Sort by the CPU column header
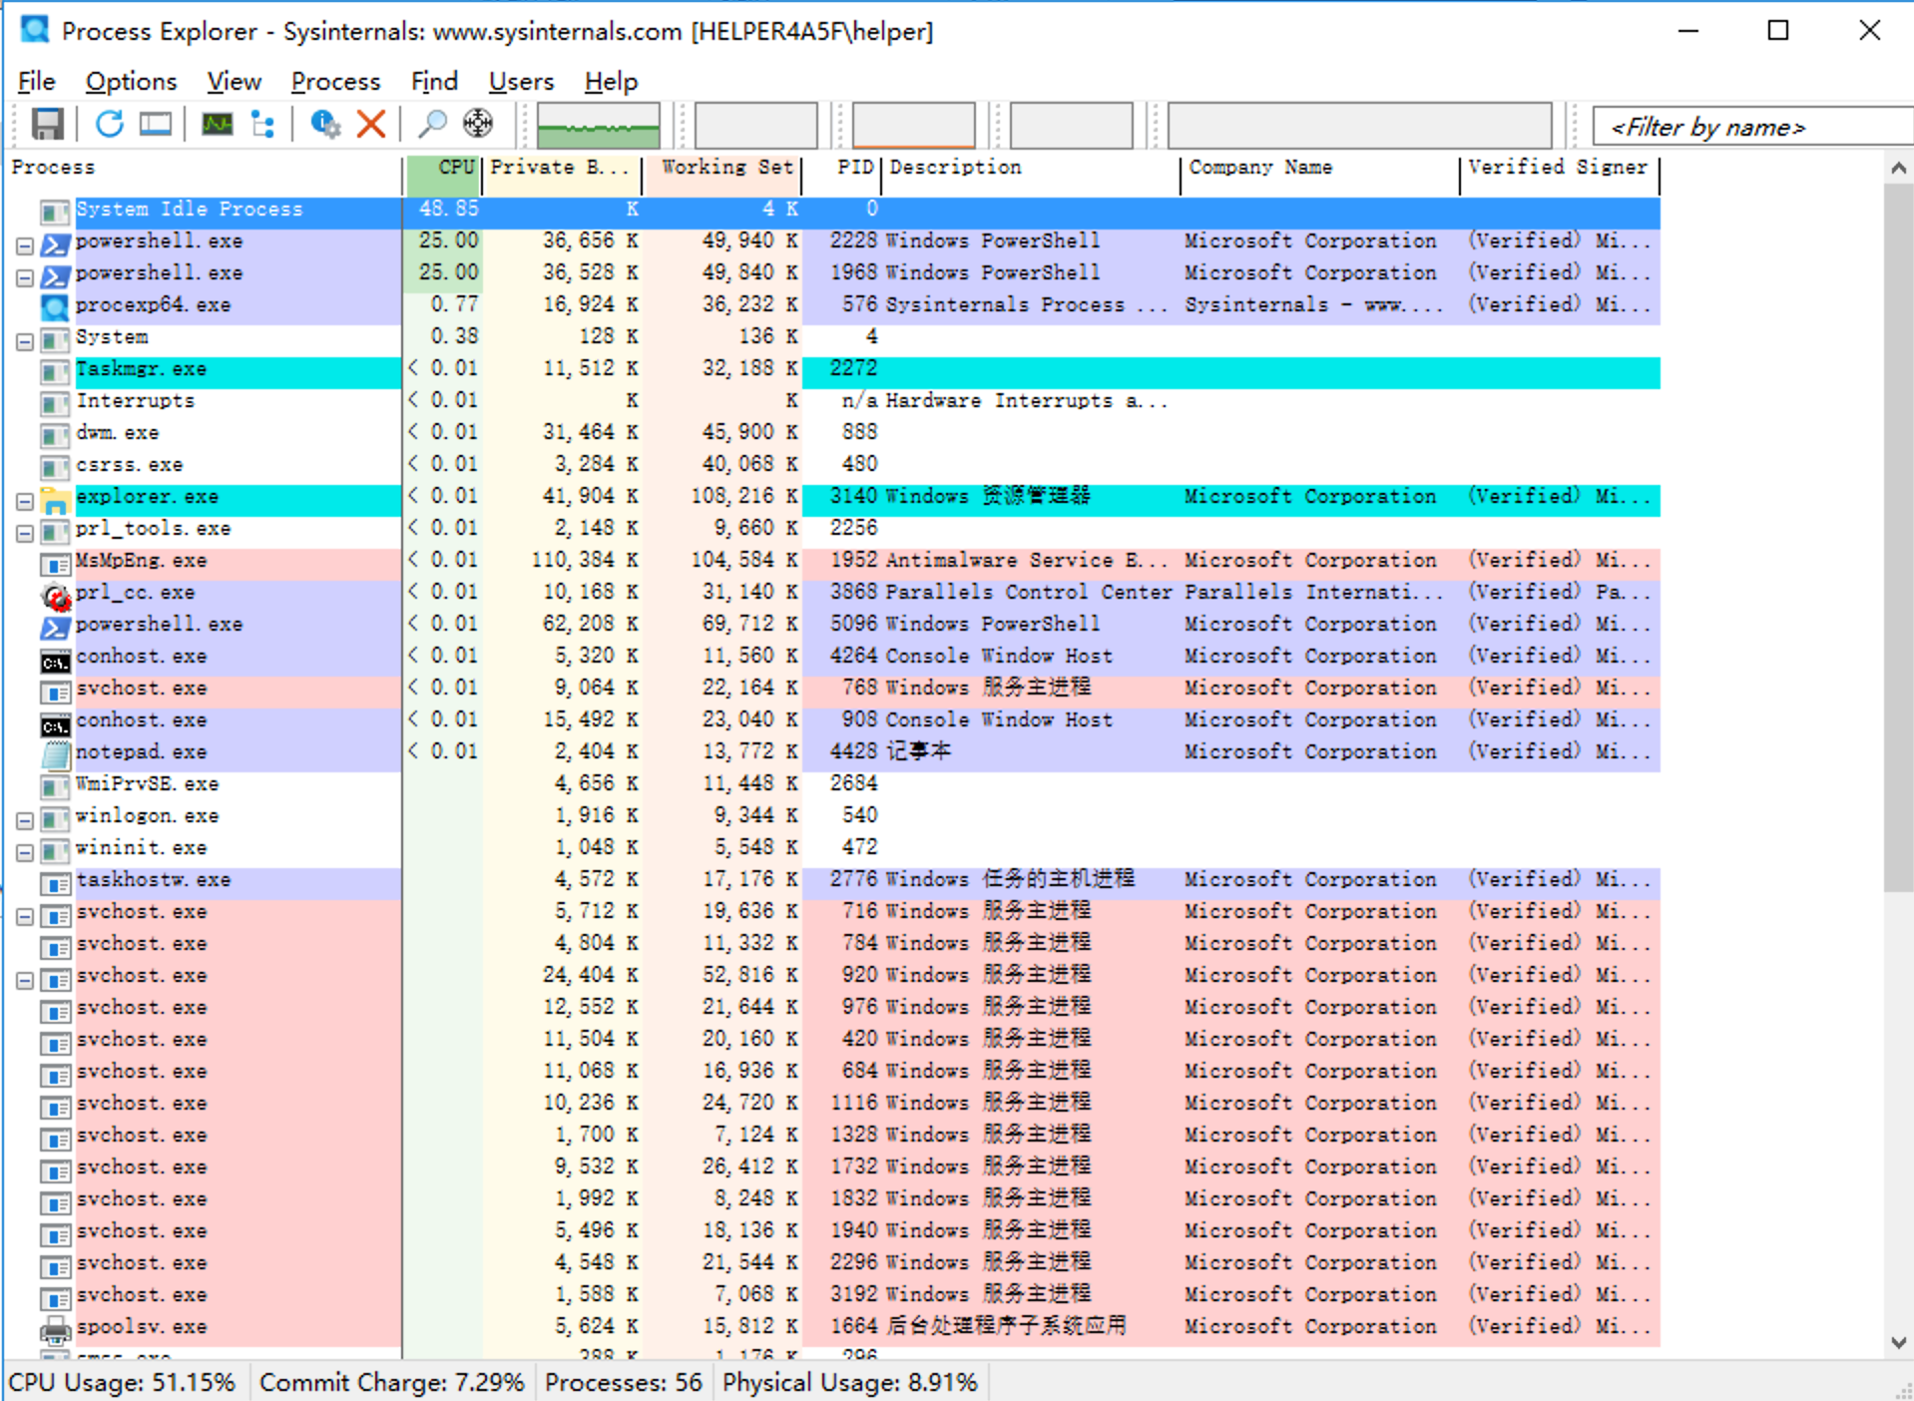 tap(445, 168)
